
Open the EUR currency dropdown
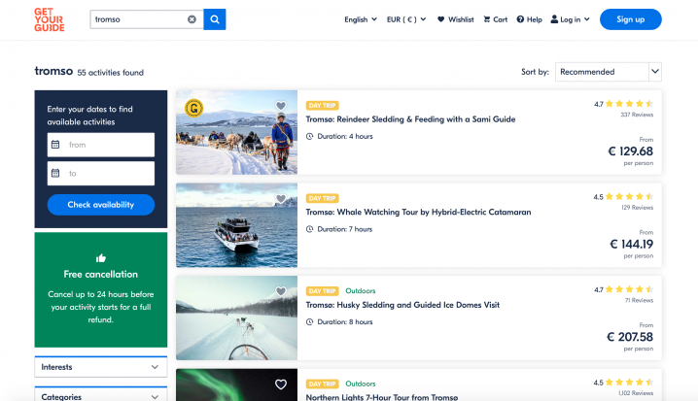coord(406,19)
